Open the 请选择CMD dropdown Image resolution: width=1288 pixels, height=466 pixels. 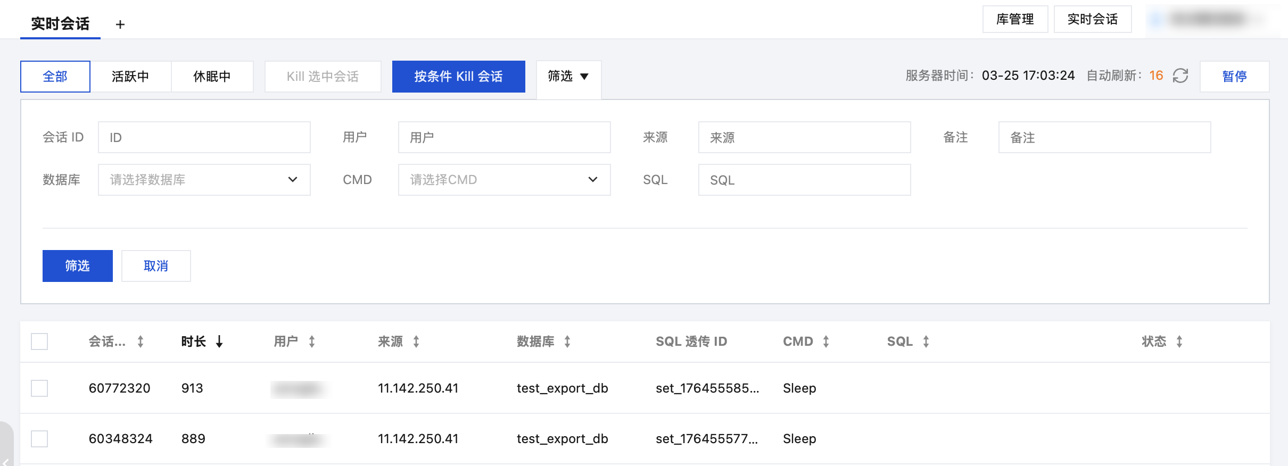point(504,180)
